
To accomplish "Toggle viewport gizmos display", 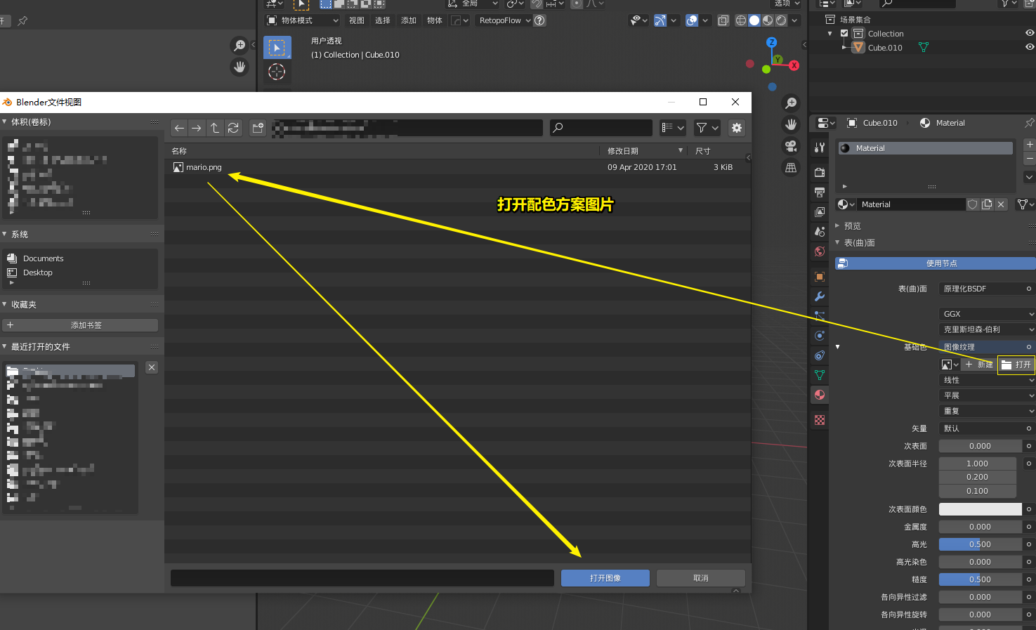I will pyautogui.click(x=660, y=20).
